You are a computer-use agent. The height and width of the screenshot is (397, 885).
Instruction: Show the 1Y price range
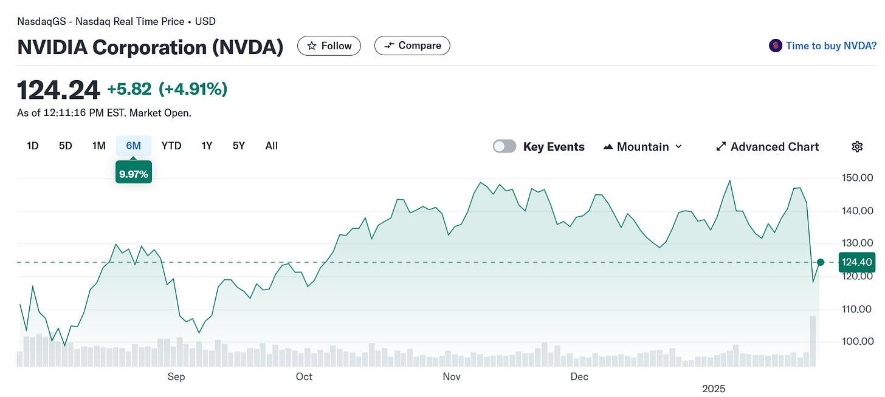[x=207, y=146]
